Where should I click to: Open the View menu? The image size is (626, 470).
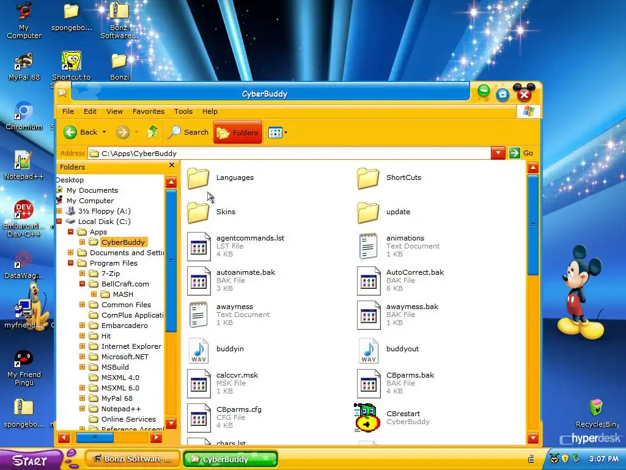114,111
